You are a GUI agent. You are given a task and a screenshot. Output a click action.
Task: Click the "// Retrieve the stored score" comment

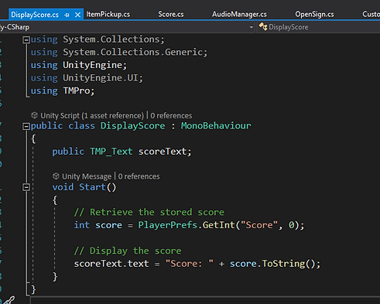point(149,212)
